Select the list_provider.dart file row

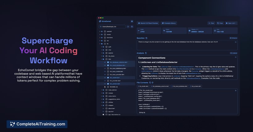click(116, 81)
